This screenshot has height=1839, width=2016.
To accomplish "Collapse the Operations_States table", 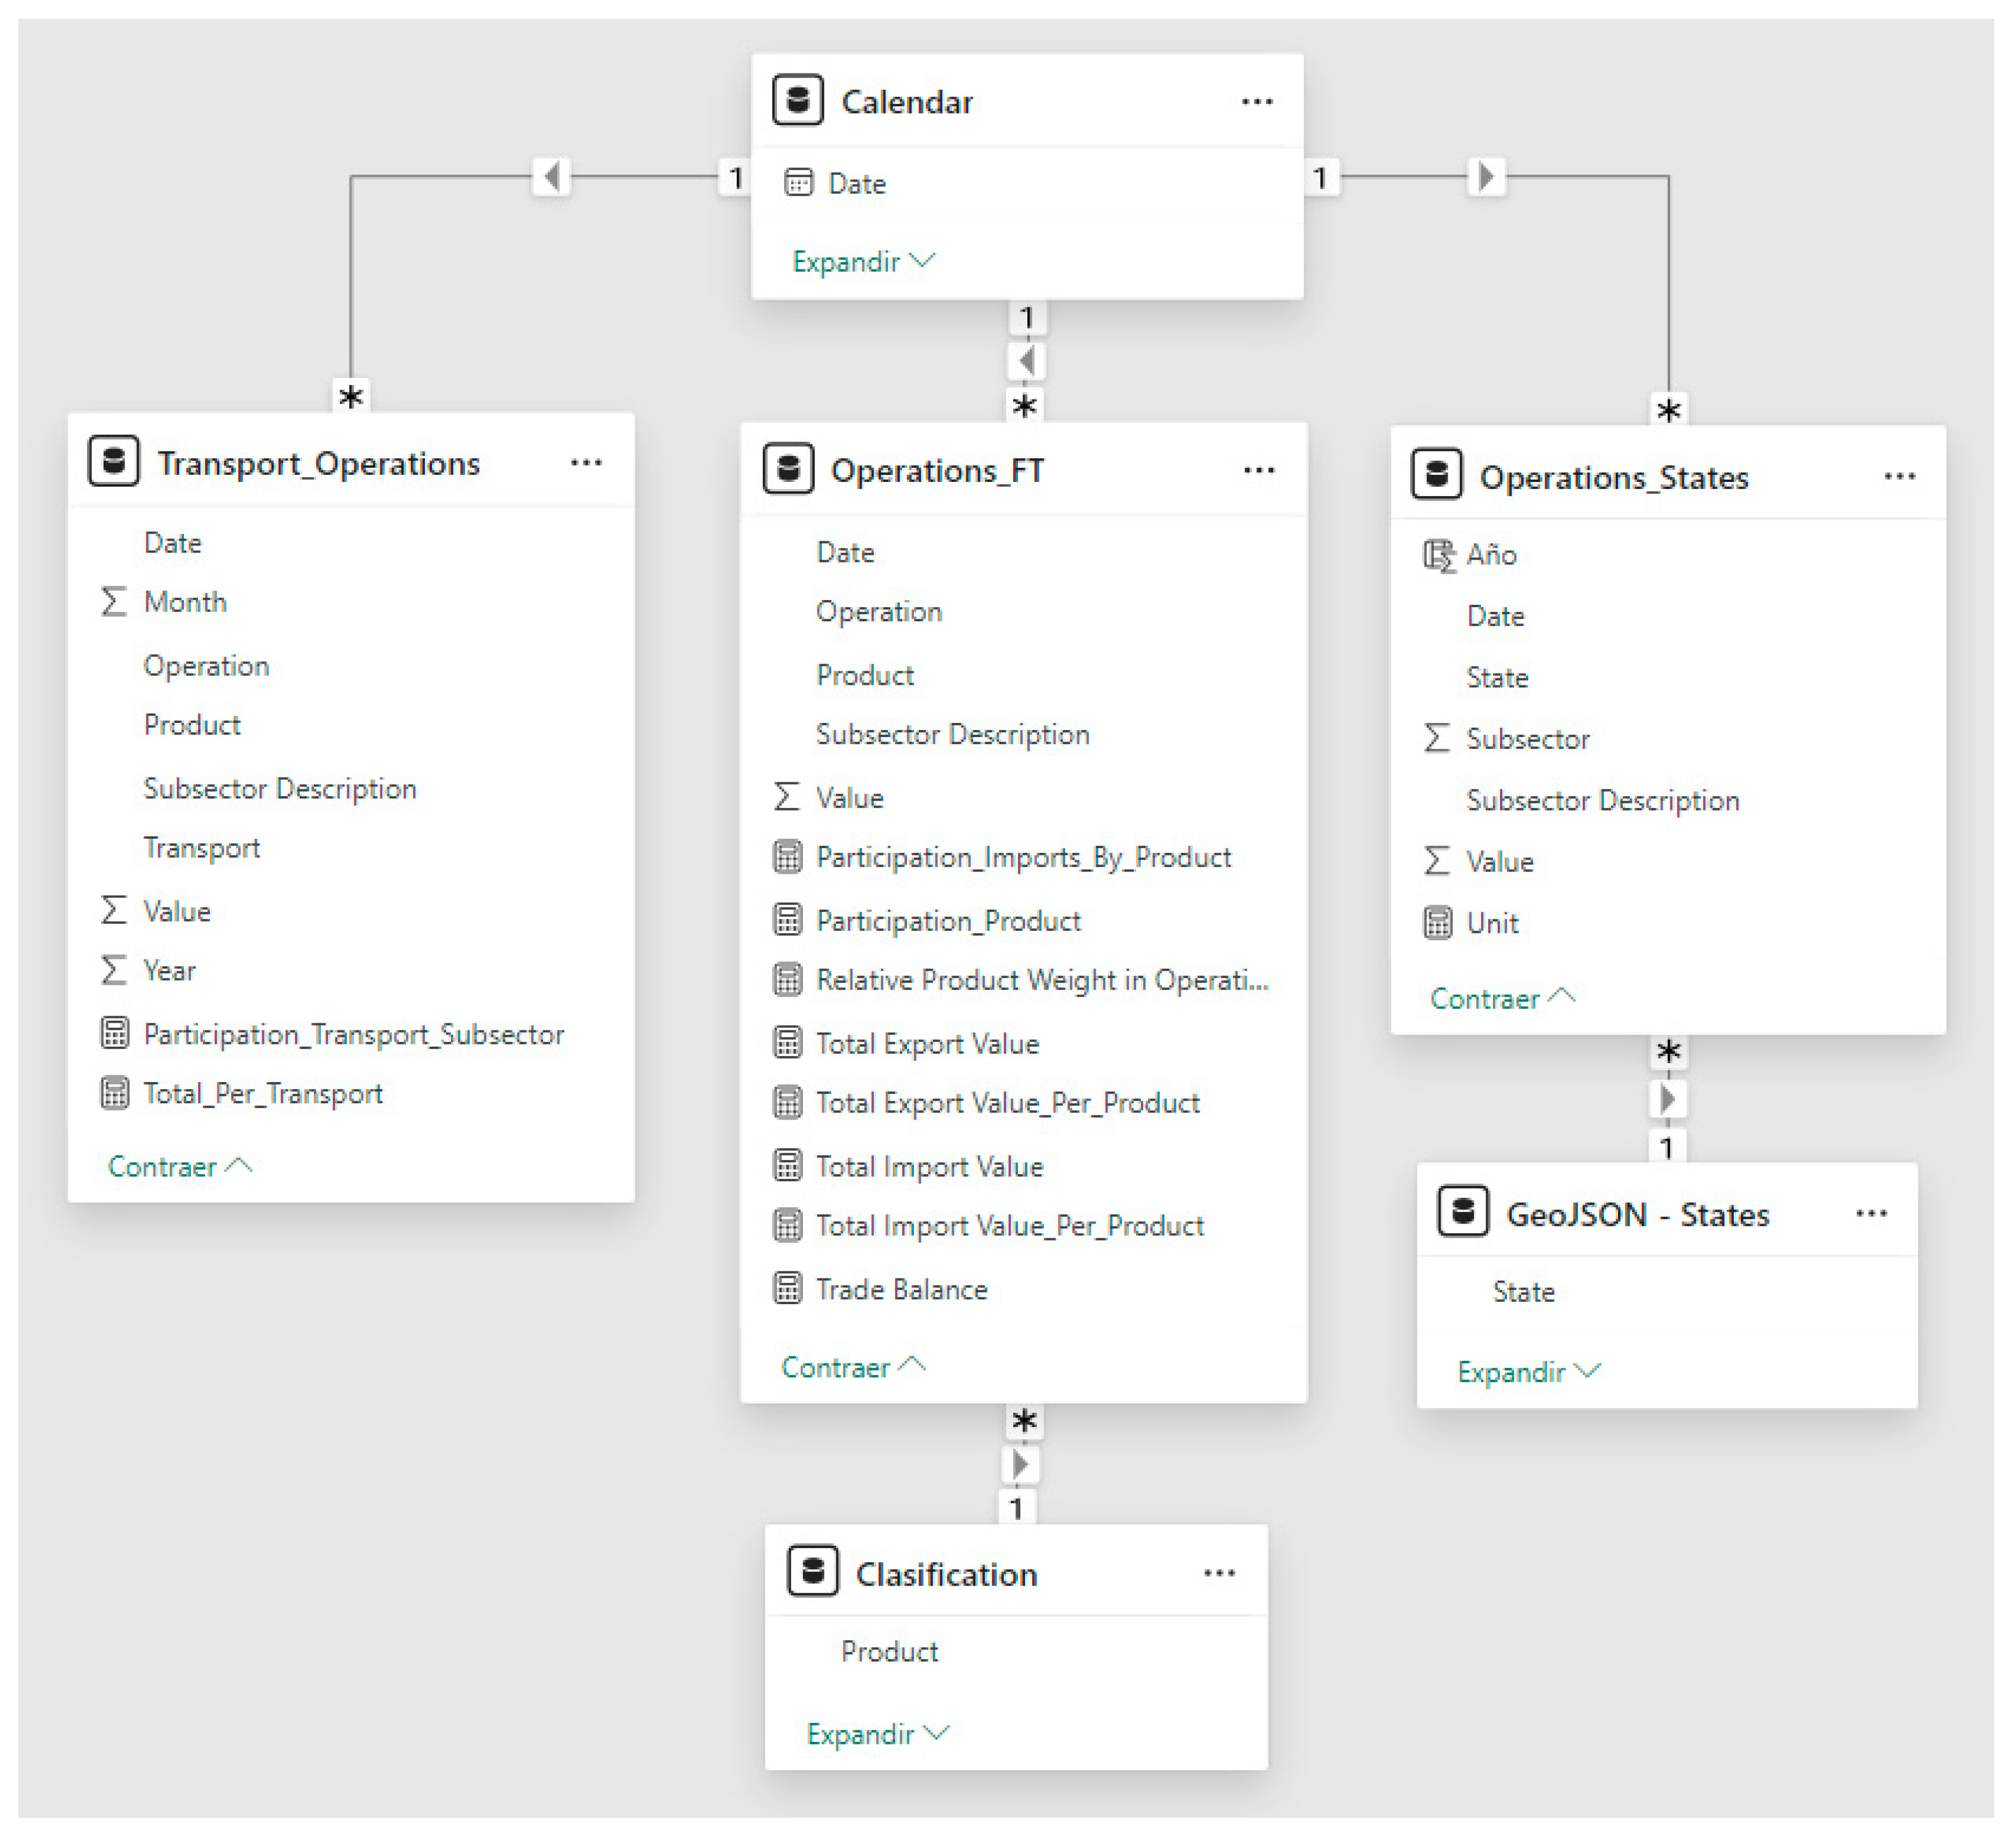I will click(x=1501, y=997).
